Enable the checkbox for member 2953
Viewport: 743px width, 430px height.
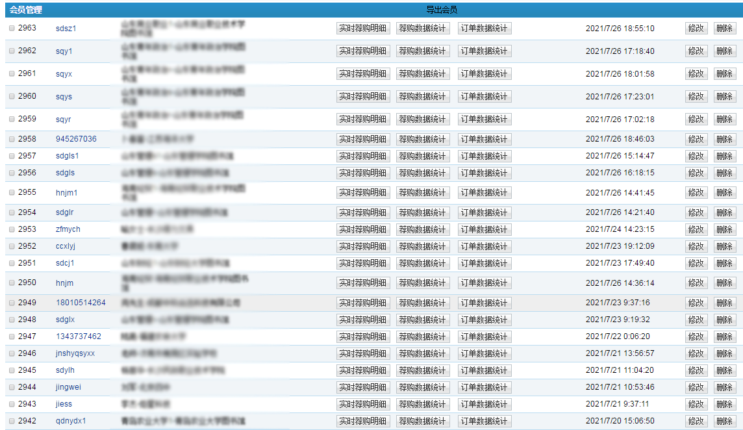point(12,230)
